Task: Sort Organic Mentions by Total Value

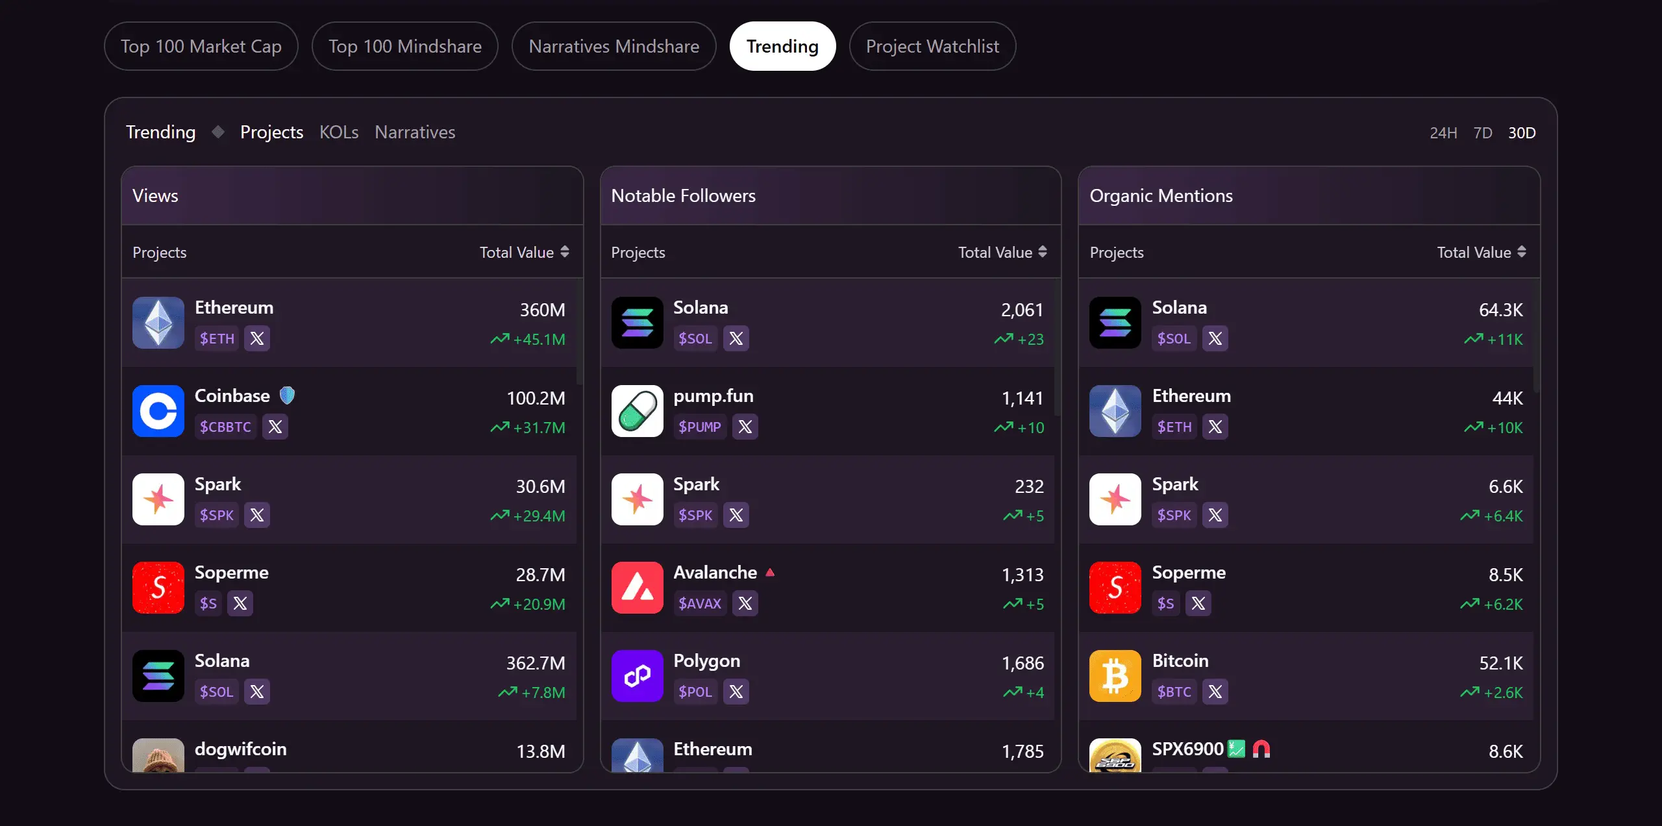Action: point(1521,252)
